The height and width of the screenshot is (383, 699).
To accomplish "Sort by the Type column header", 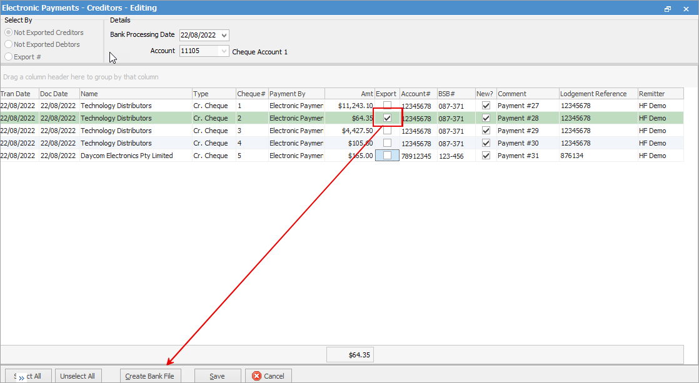I will point(214,94).
